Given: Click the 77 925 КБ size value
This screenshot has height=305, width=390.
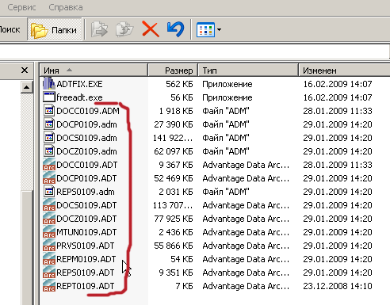Looking at the screenshot, I should click(174, 219).
